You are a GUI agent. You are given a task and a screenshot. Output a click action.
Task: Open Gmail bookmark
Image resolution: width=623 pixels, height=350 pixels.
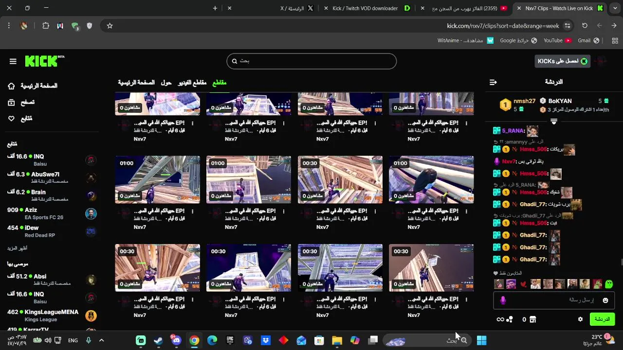[x=588, y=40]
